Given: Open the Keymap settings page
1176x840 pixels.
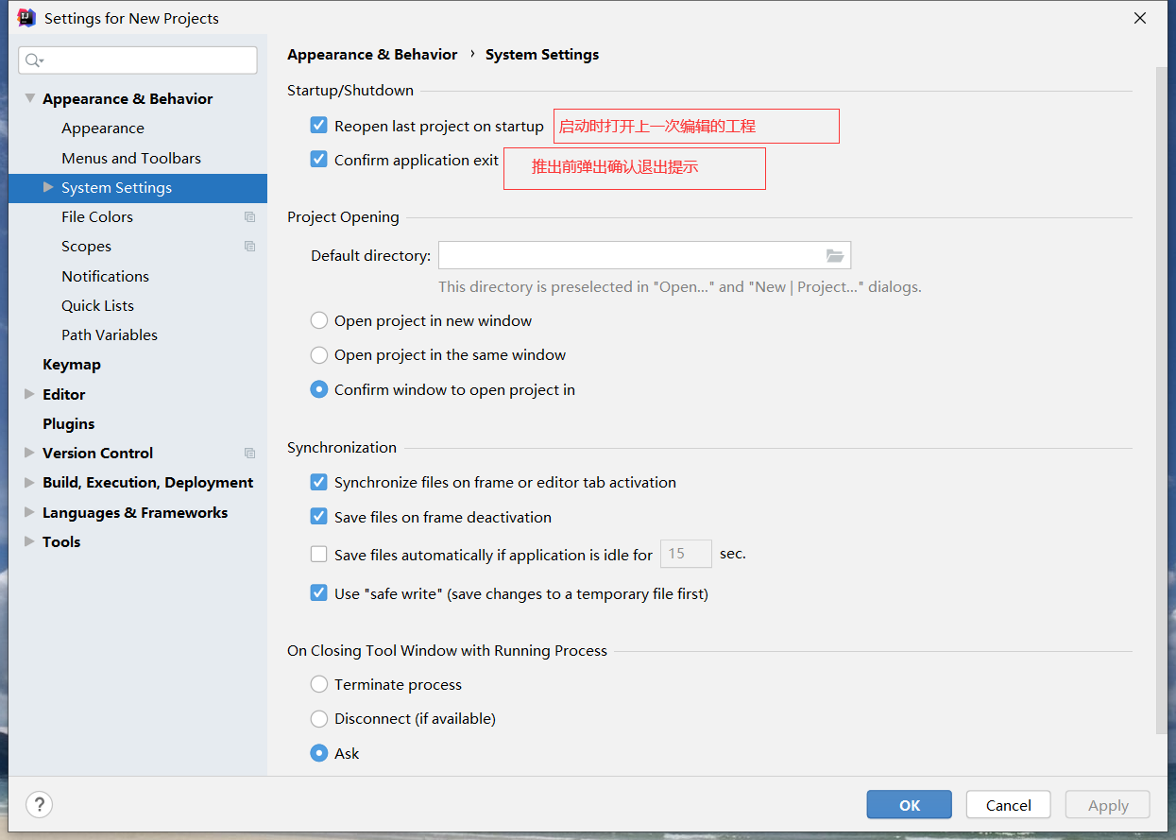Looking at the screenshot, I should [71, 365].
